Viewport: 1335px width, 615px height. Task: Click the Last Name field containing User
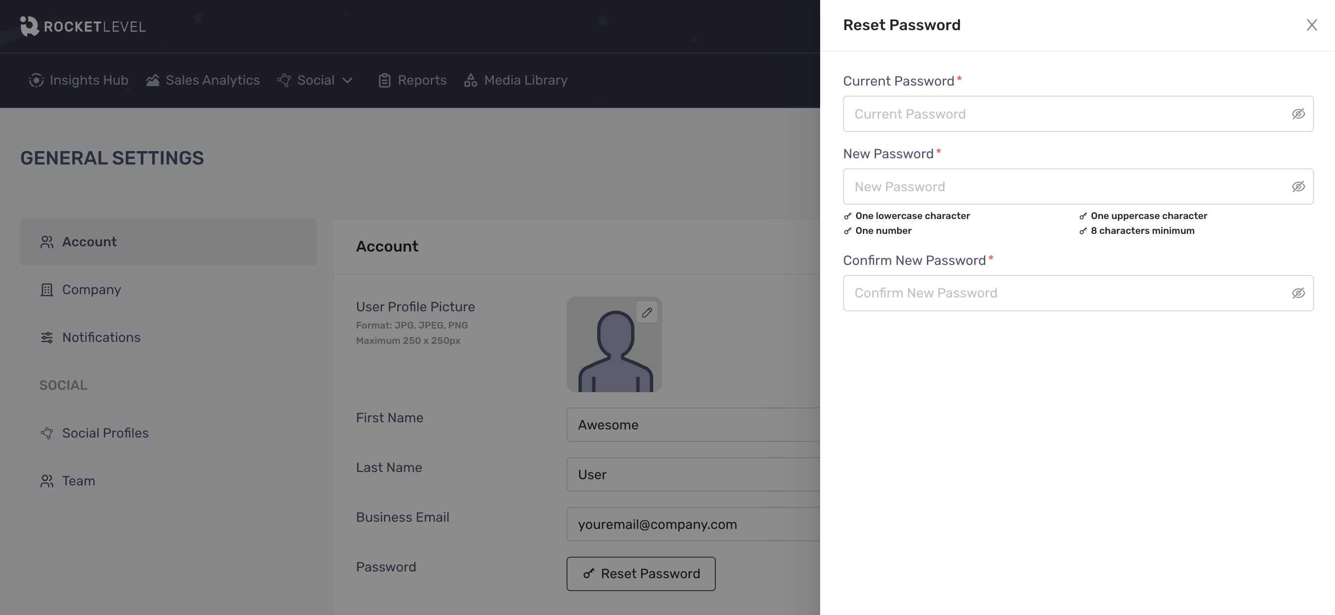[x=693, y=474]
